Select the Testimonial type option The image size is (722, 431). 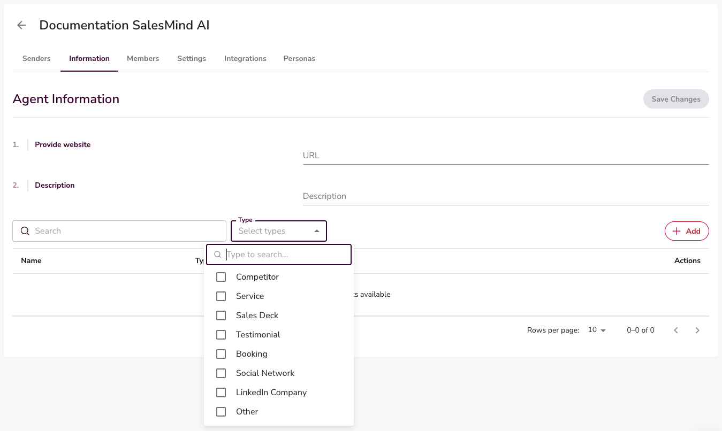coord(258,335)
